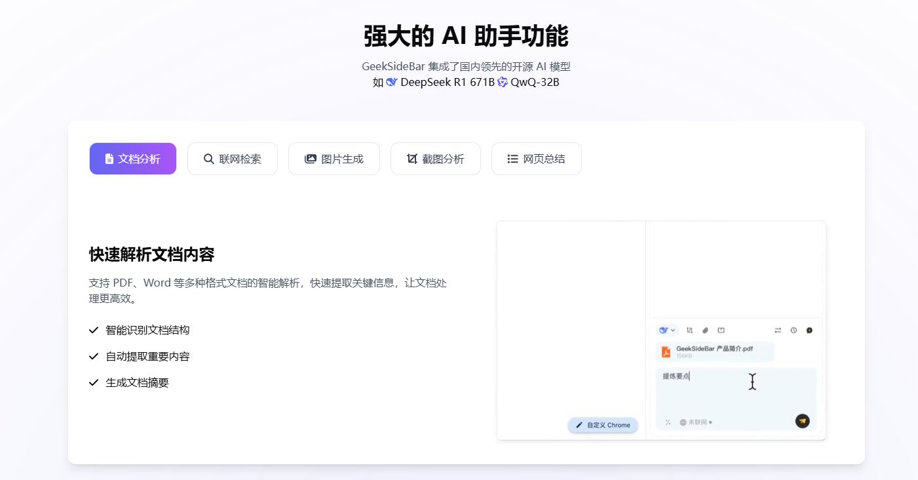
Task: Click the 强大的 AI 助手功能 title
Action: click(x=466, y=36)
